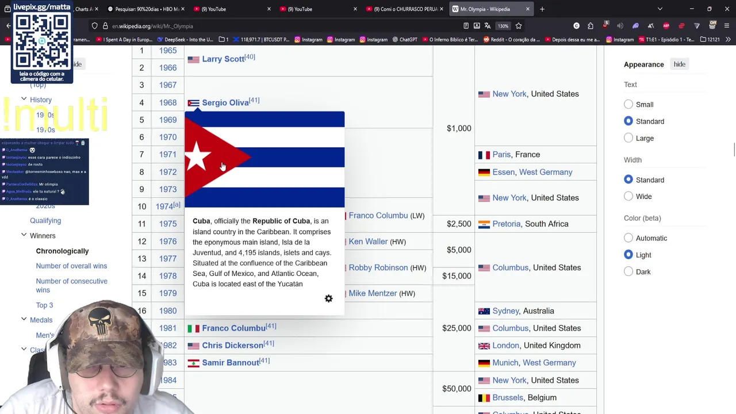Open the tab list dropdown arrow

(660, 9)
